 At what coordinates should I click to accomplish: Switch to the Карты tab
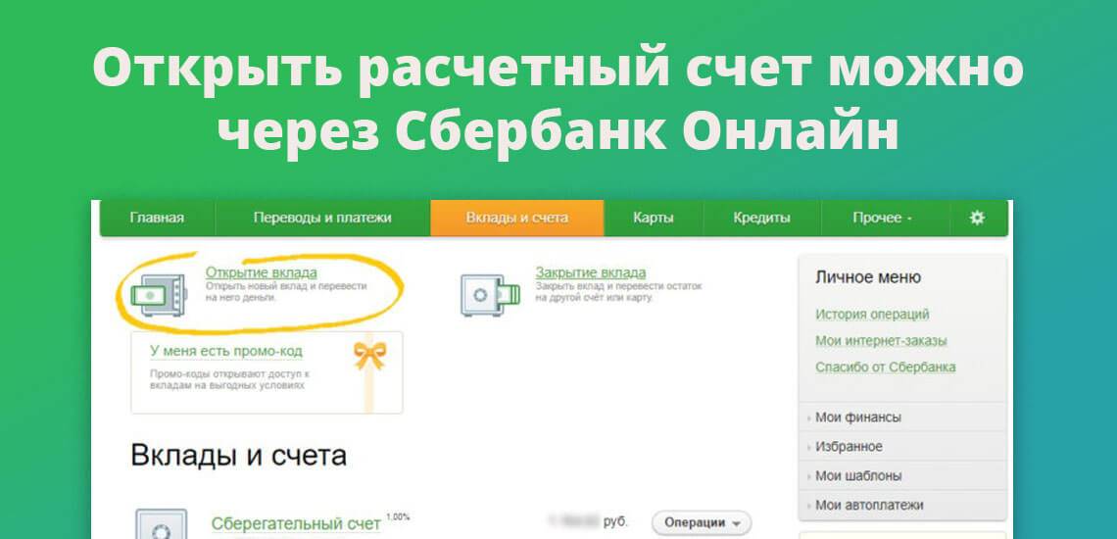point(654,219)
